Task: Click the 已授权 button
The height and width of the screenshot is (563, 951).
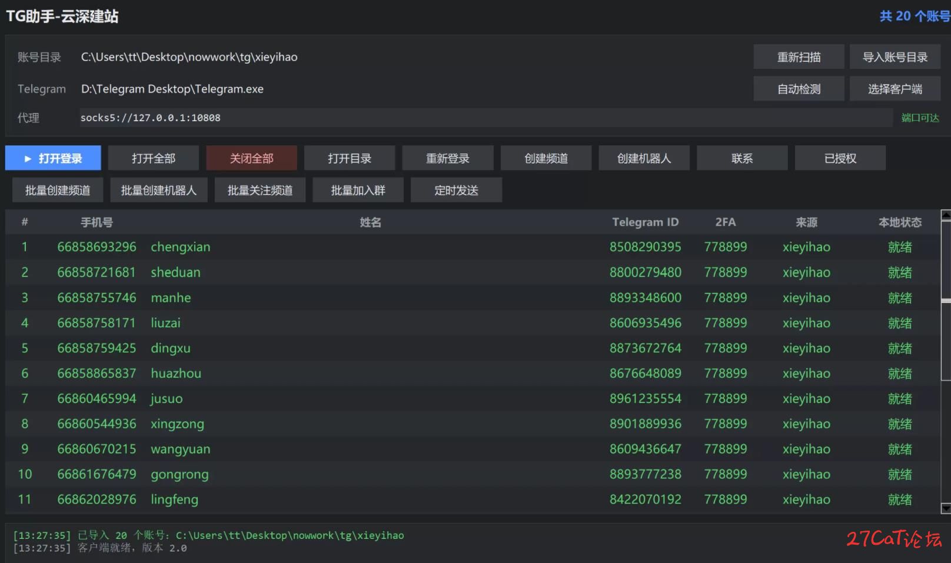Action: 840,158
